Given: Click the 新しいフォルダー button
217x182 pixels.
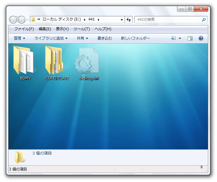Looking at the screenshot, I should [135, 38].
